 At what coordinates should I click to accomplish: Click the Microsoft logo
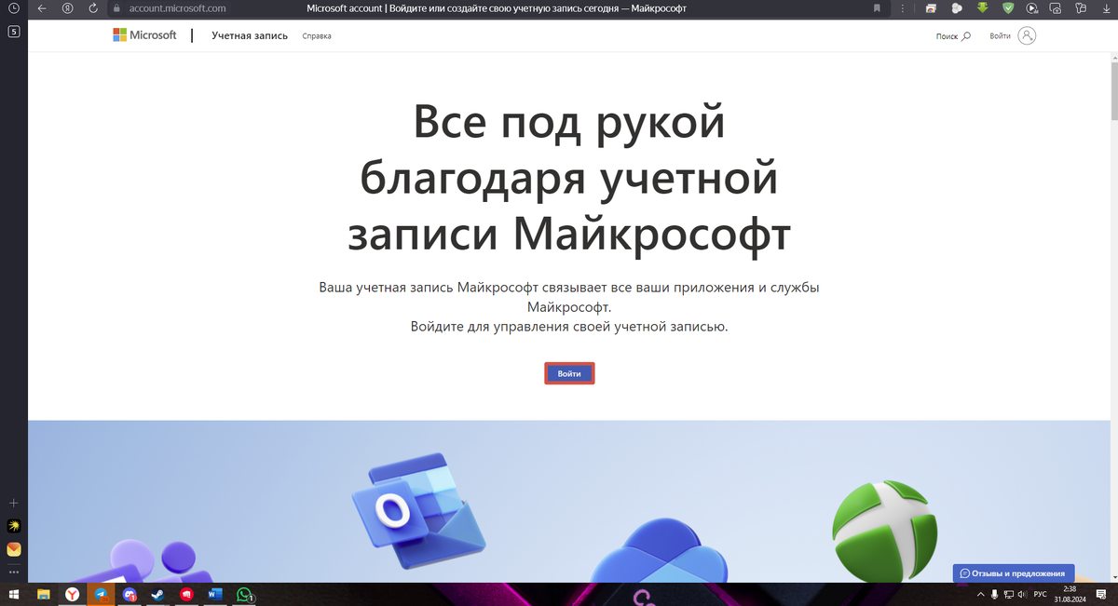[144, 35]
